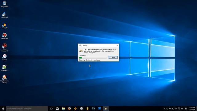
Task: Open the taskbar clock and date
Action: point(192,109)
